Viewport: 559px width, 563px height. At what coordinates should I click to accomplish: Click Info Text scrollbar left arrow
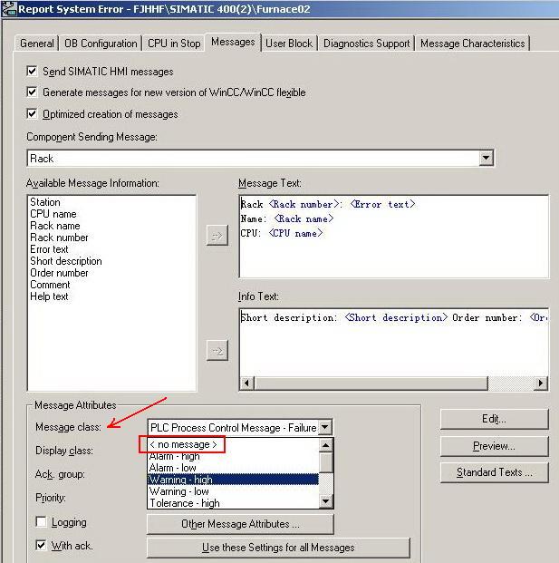pos(246,383)
